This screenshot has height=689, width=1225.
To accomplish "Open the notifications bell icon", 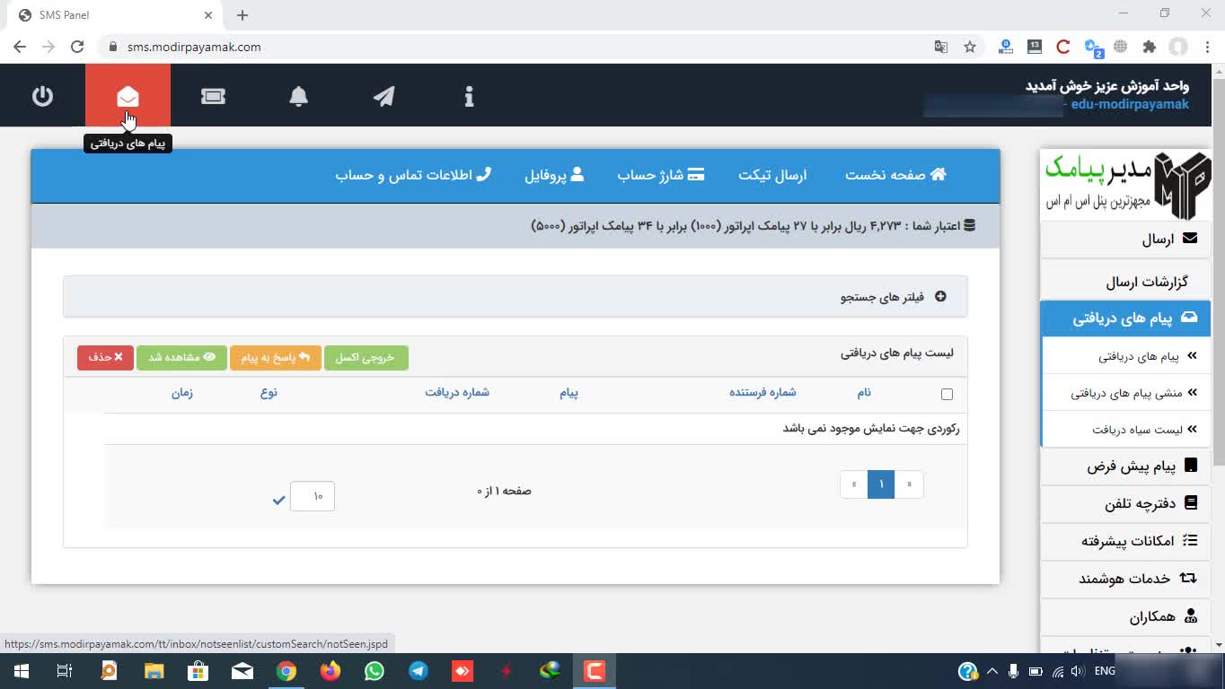I will (x=298, y=96).
